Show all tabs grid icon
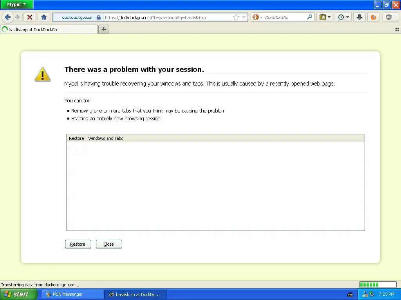 [x=397, y=29]
